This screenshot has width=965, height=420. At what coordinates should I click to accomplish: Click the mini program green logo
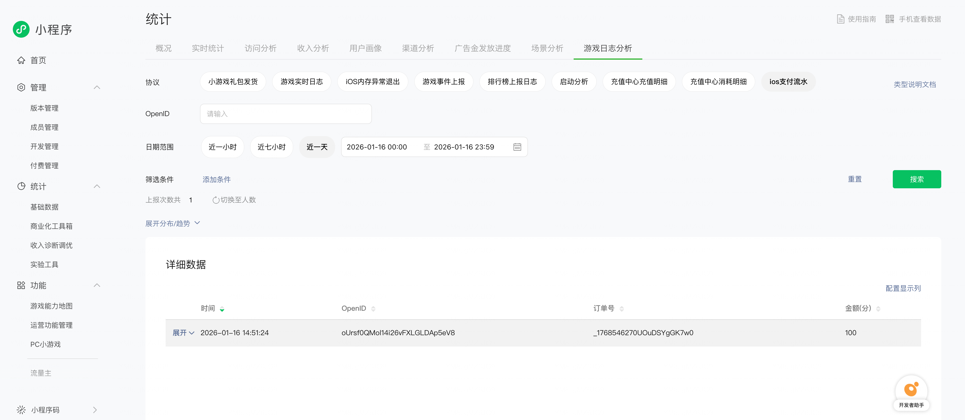click(21, 30)
